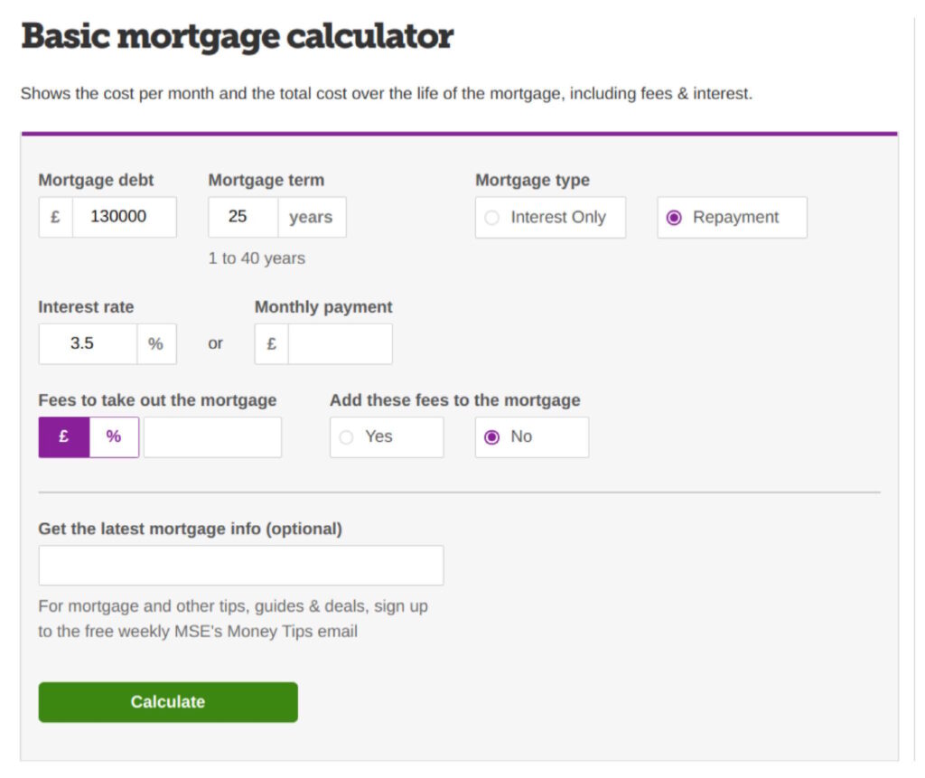This screenshot has width=925, height=778.
Task: Select the Interest Only mortgage type
Action: click(550, 217)
